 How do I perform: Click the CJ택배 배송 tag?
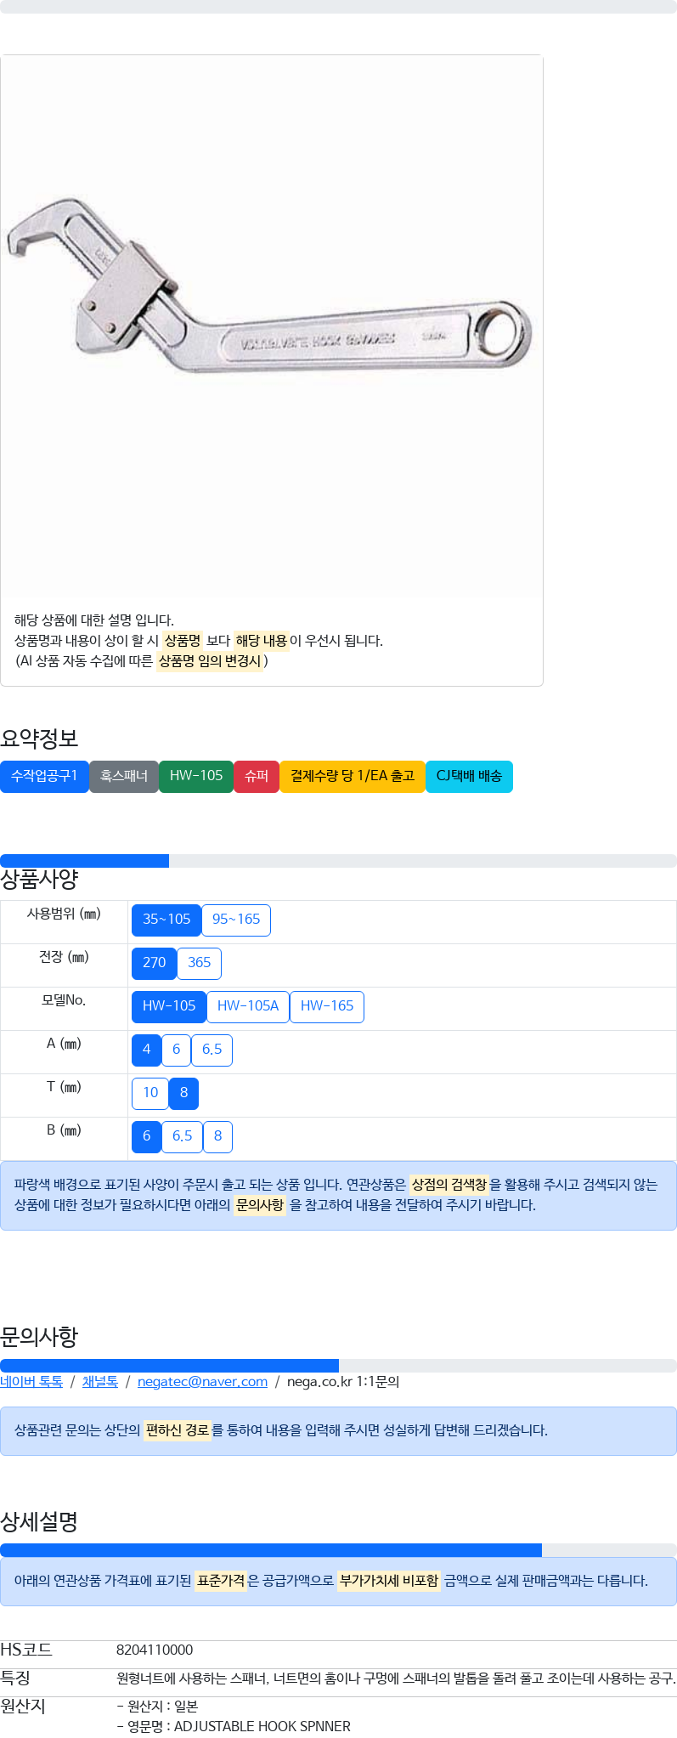[469, 776]
